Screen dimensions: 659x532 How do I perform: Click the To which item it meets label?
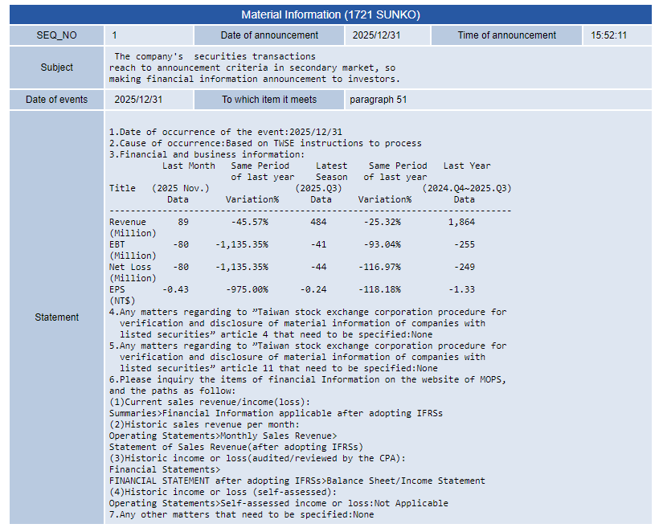269,100
